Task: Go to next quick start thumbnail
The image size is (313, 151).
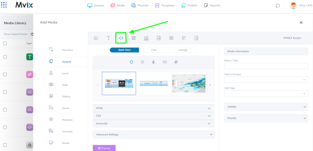Action: 210,85
